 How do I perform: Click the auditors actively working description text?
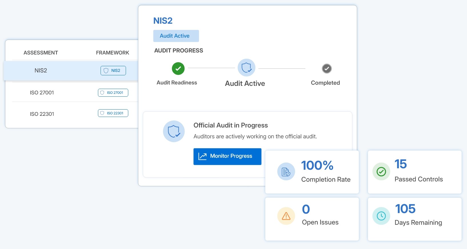click(x=255, y=136)
